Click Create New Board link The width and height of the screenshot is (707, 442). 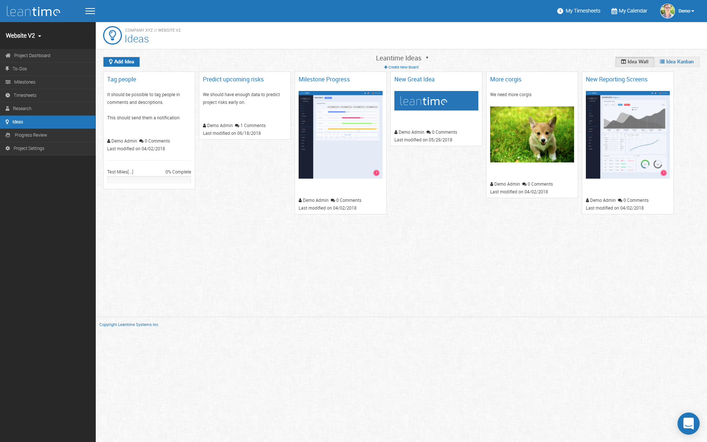click(401, 67)
